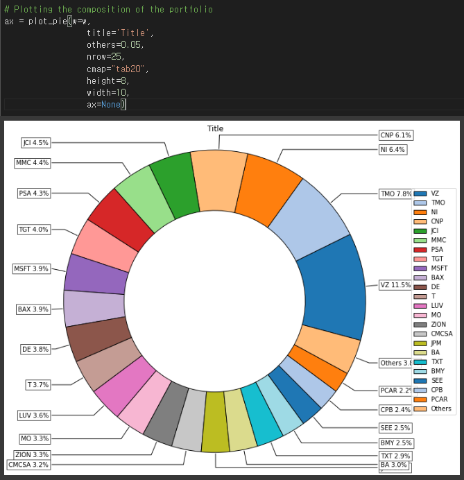Click the 'CPB 2.4%' chart label
464x480 pixels.
pyautogui.click(x=395, y=410)
